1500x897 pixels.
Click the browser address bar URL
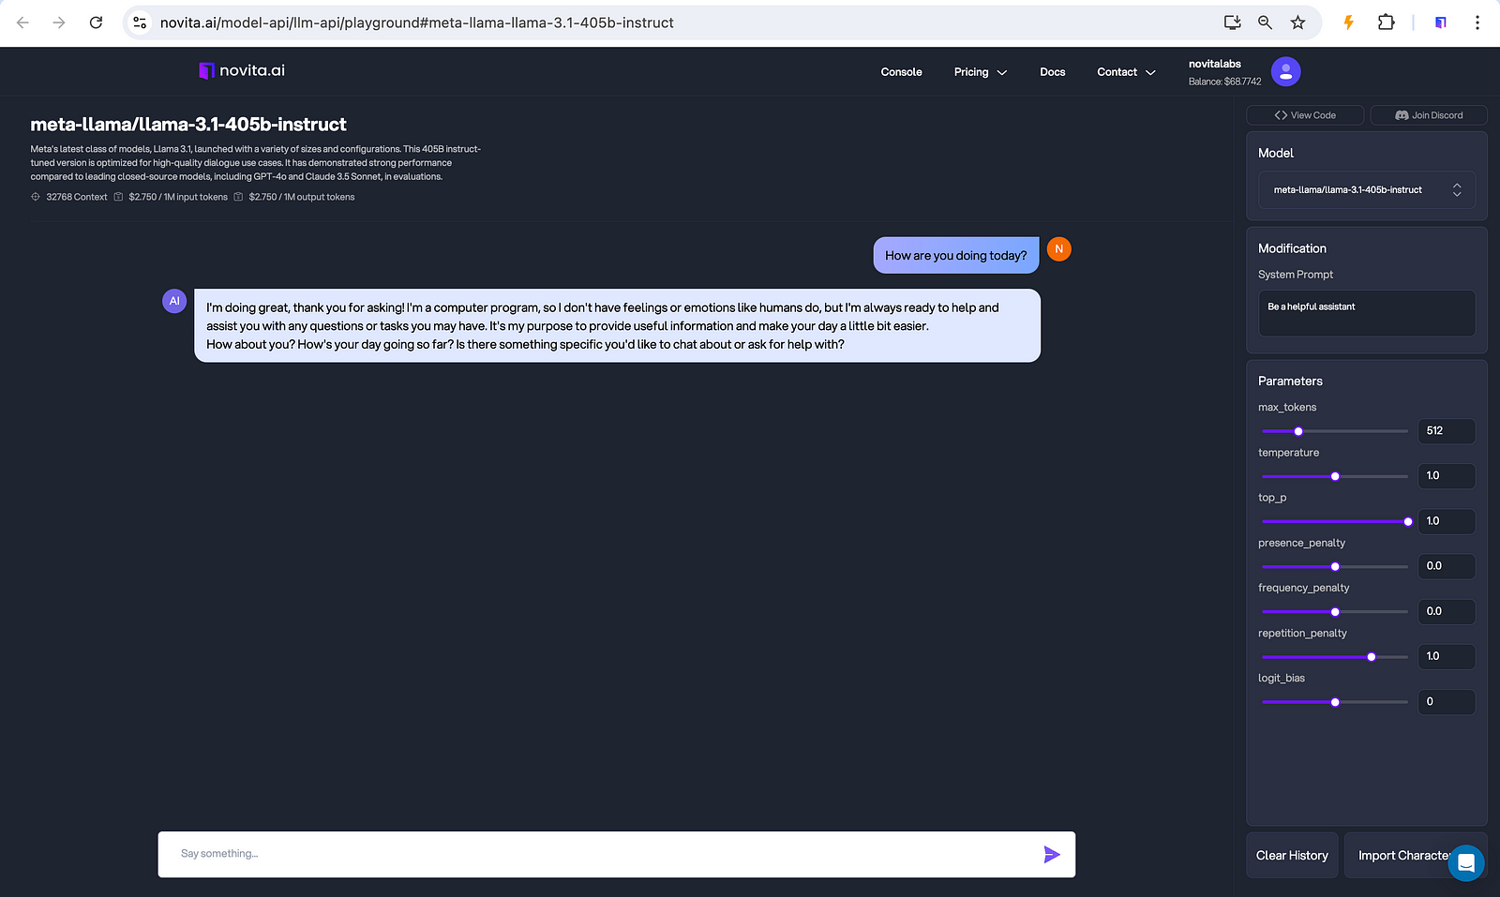coord(416,22)
